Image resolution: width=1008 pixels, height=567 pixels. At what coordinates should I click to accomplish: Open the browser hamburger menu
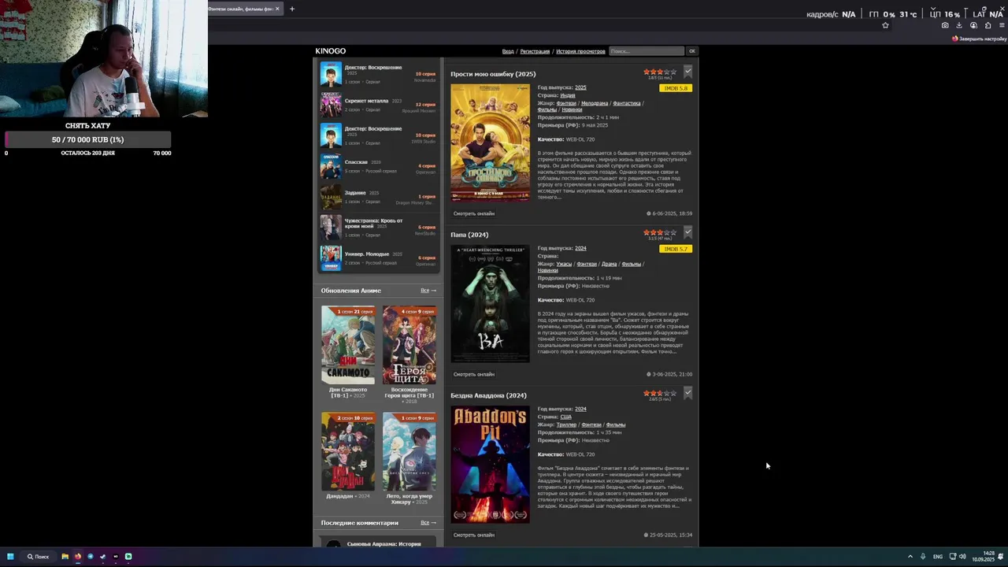1001,25
